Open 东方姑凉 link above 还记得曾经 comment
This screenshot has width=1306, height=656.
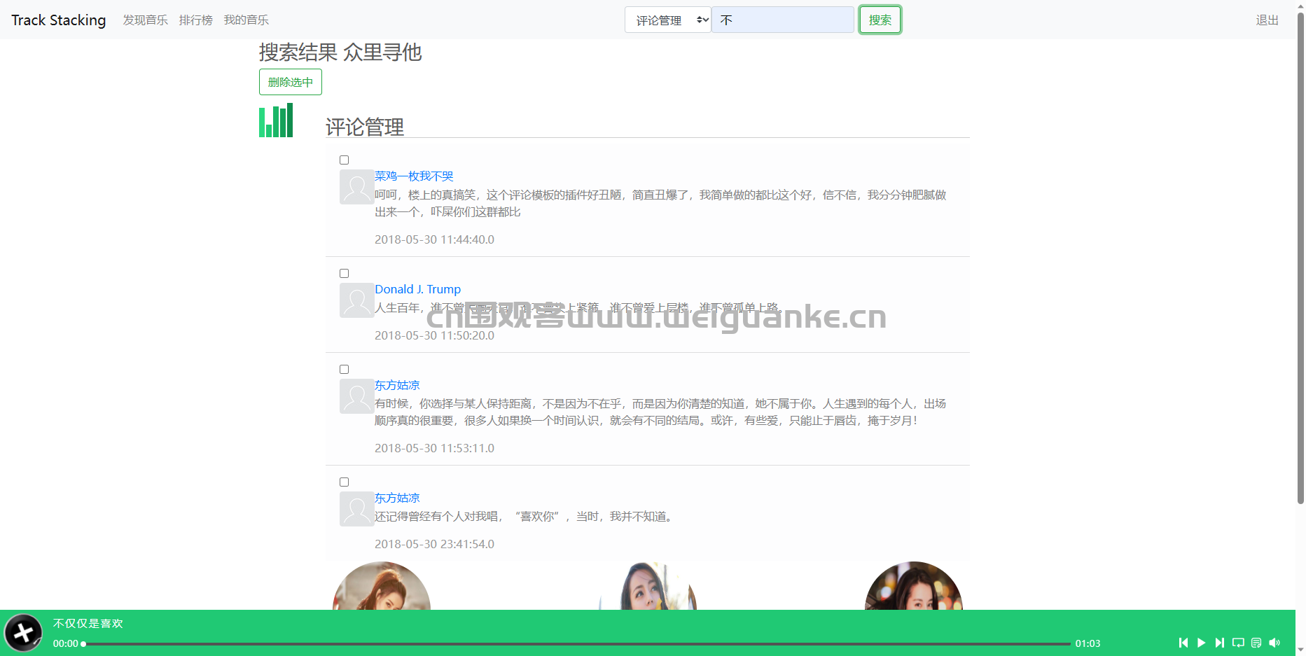397,498
